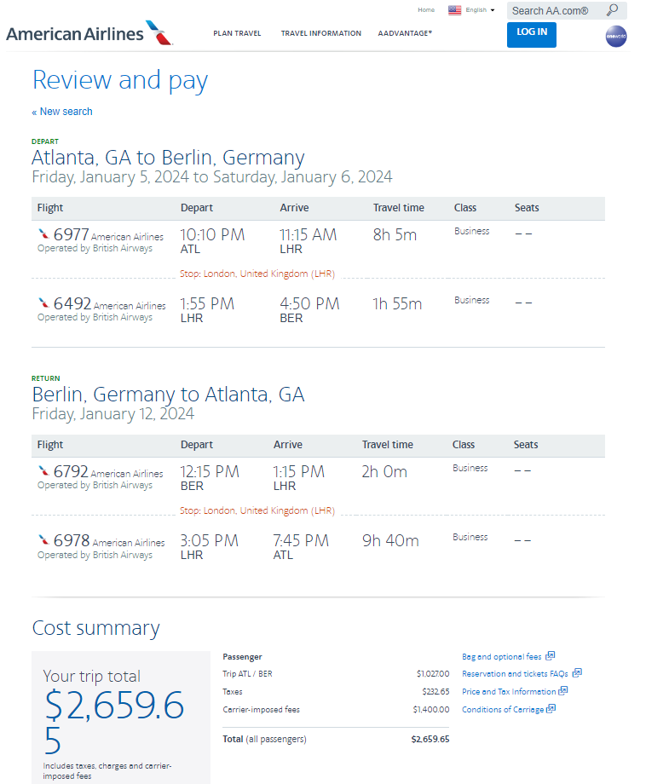669x784 pixels.
Task: Click flight number 6977
Action: pos(71,234)
